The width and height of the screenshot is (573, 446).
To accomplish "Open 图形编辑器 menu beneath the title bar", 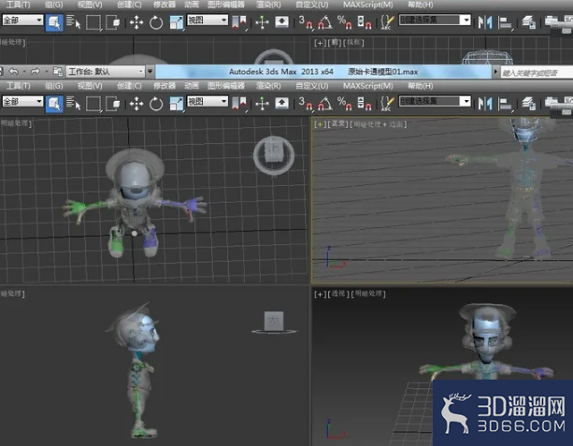I will [x=226, y=86].
